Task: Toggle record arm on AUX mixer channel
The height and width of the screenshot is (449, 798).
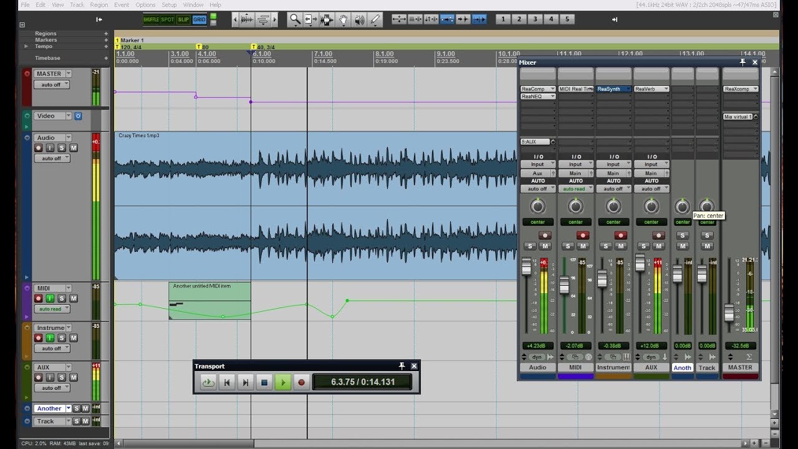Action: click(x=658, y=236)
